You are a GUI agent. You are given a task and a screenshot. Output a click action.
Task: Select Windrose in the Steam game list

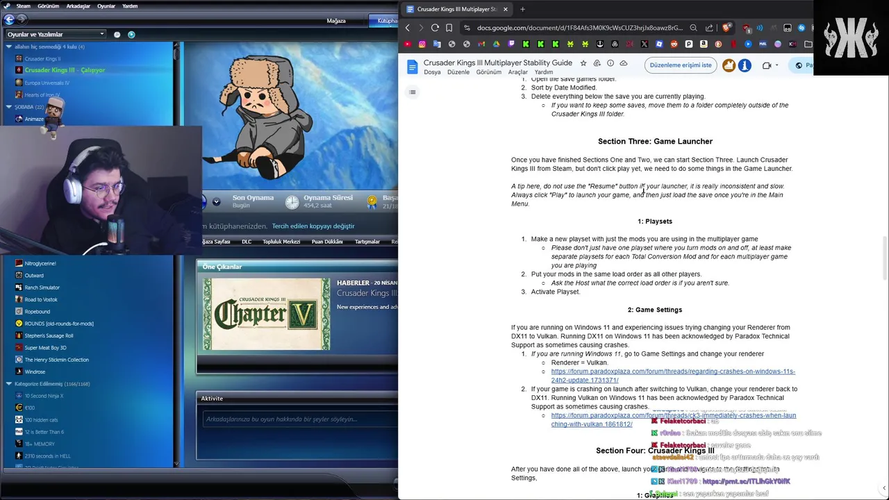[x=35, y=372]
